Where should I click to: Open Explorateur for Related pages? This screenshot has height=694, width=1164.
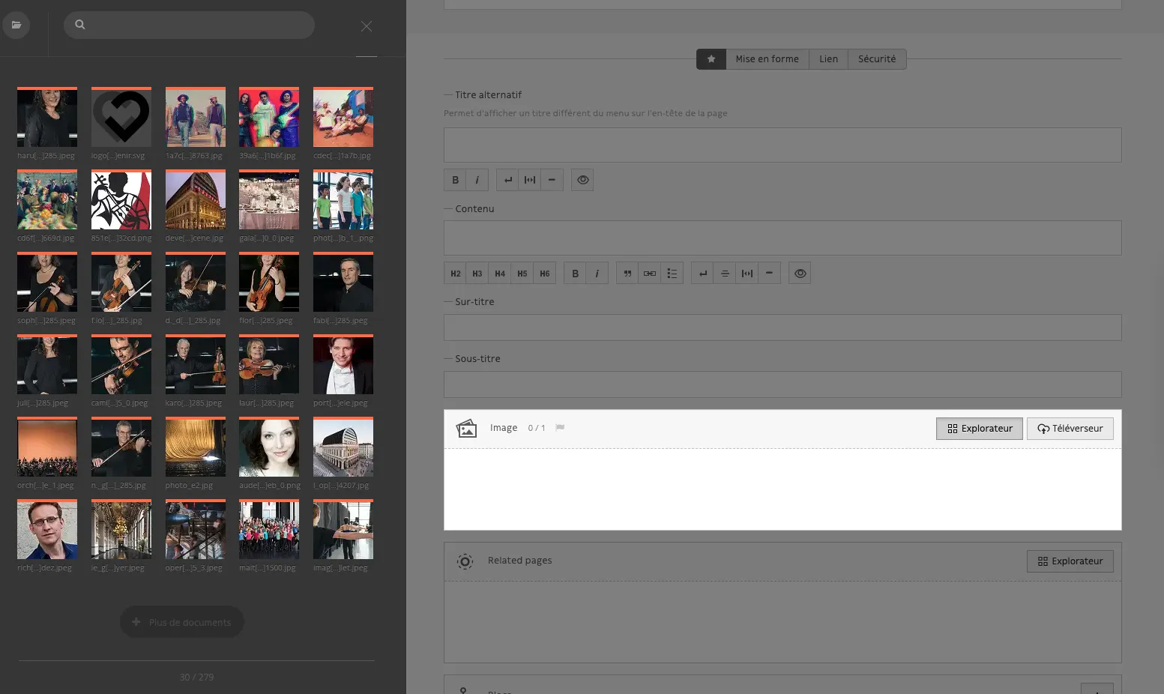click(1070, 561)
